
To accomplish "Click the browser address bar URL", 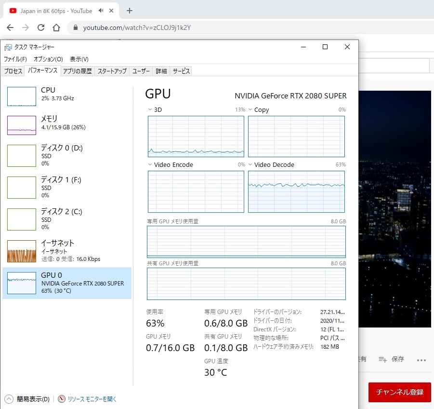I will click(x=137, y=27).
